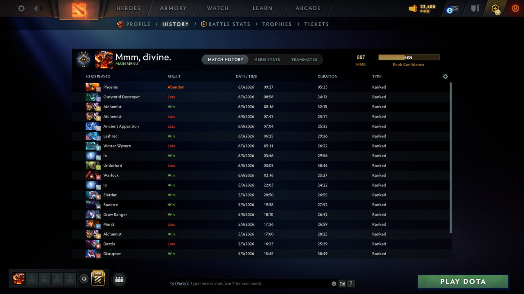
Task: Select WATCH from the top menu
Action: coord(217,8)
